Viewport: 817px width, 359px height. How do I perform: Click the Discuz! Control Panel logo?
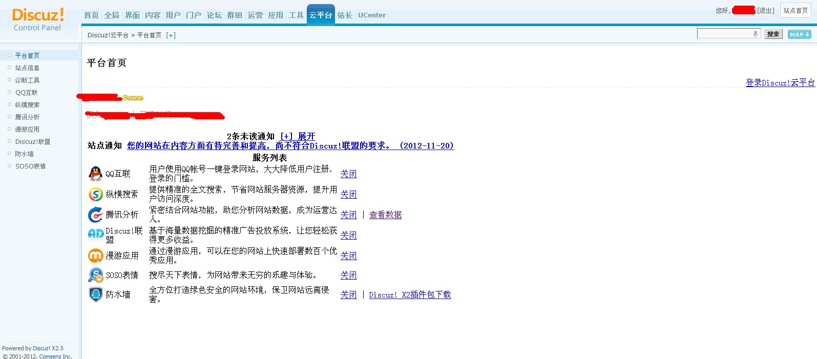38,19
